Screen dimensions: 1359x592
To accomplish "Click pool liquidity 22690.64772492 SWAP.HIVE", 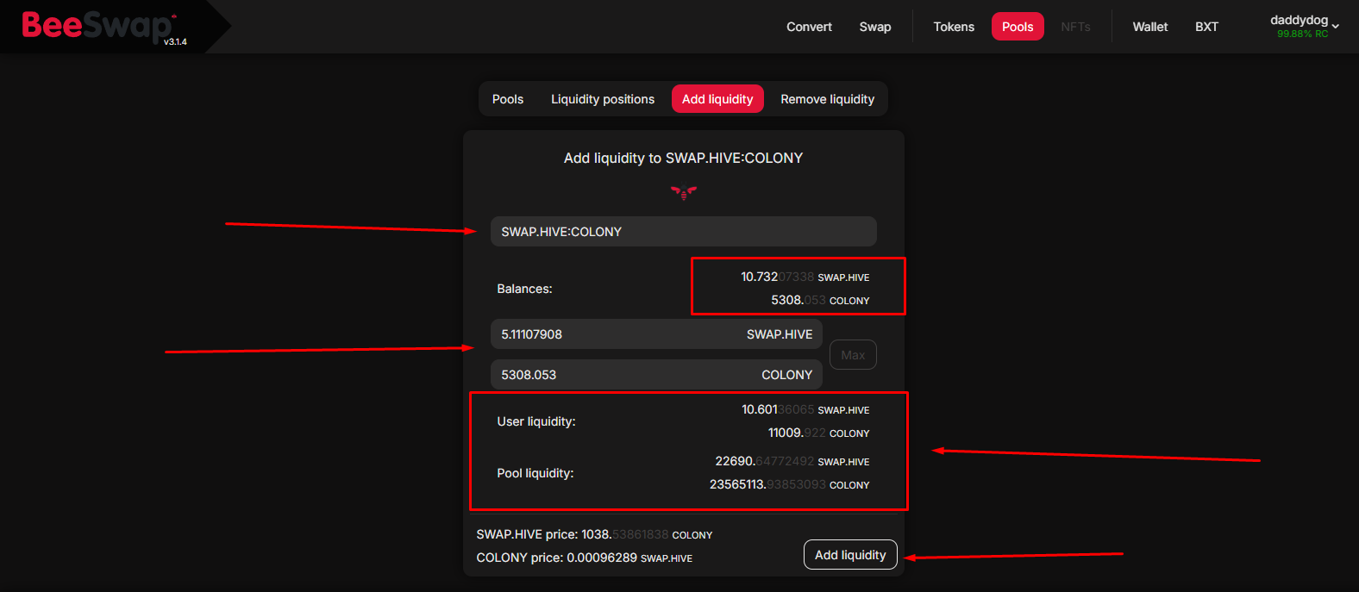I will (x=792, y=461).
